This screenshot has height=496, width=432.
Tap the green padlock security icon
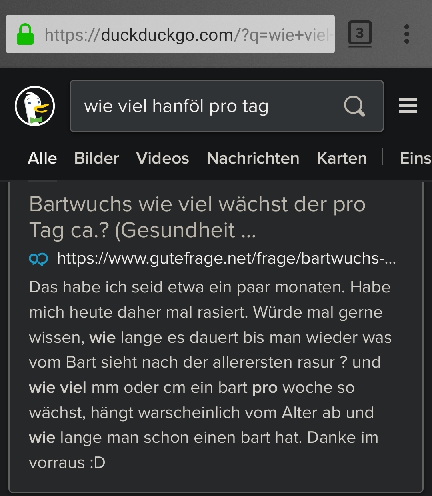(x=25, y=34)
